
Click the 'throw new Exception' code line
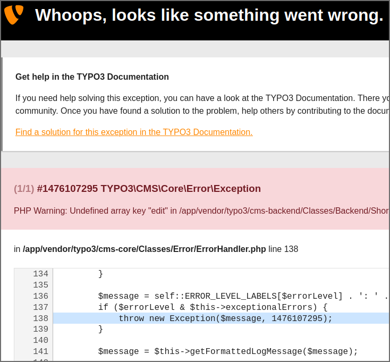[225, 318]
